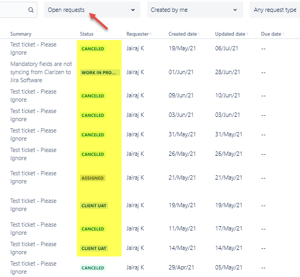Open Test ticket created 19/May/21 updated 06/Jul/21
300x277 pixels.
[x=34, y=49]
